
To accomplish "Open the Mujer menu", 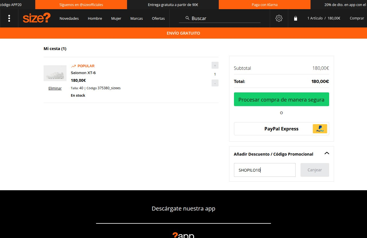I will [x=116, y=18].
